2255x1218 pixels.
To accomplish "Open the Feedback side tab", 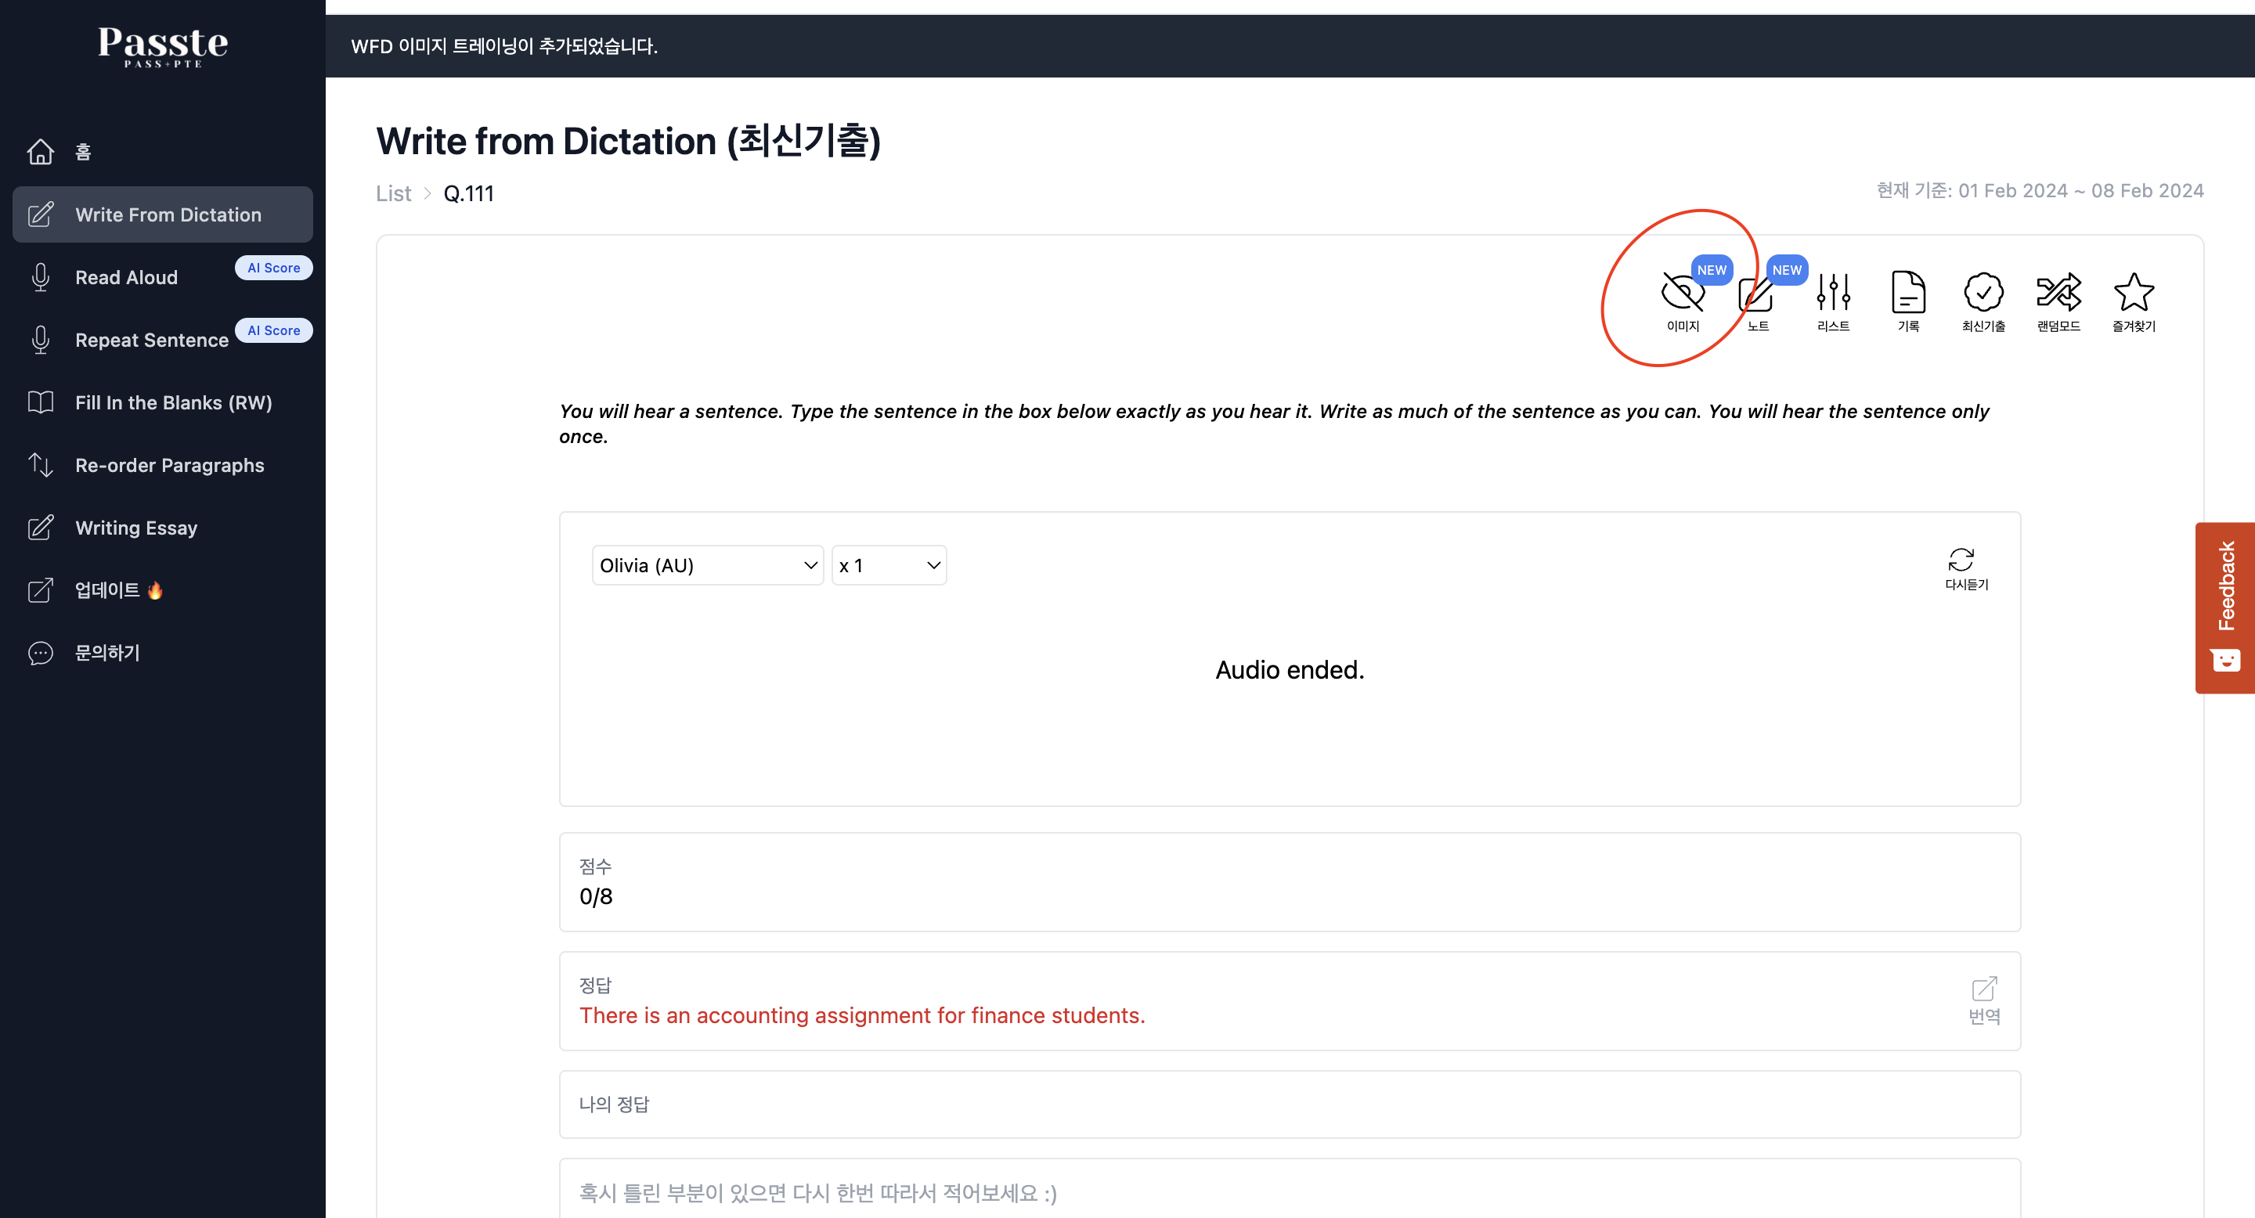I will 2225,608.
